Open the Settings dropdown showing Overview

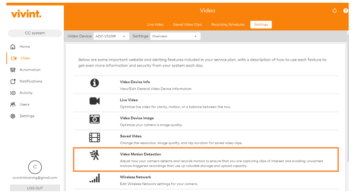(175, 36)
